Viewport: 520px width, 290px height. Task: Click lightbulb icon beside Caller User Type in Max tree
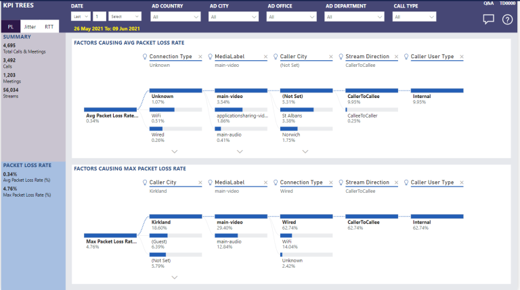click(406, 183)
